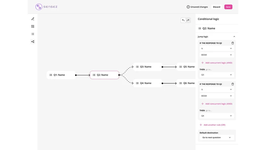Screen dimensions: 266x150
Task: Click the Conditional logic panel title
Action: [x=208, y=19]
